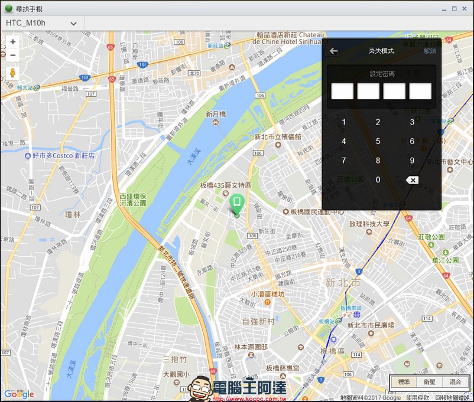The width and height of the screenshot is (474, 402).
Task: Click the 大觀國小 school label
Action: (176, 374)
